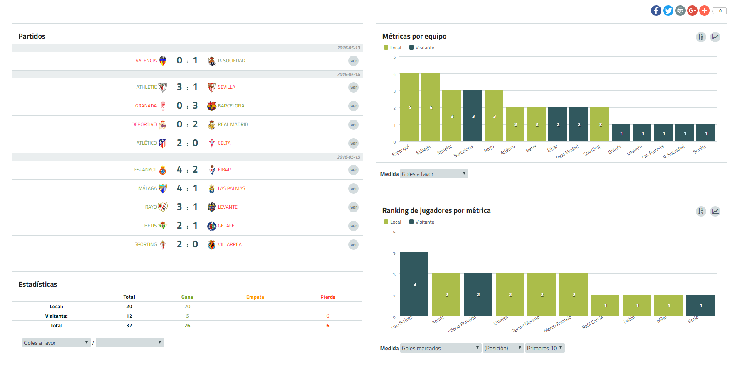Click Luis Suárez bar in player ranking
Viewport: 737px width, 383px height.
414,284
